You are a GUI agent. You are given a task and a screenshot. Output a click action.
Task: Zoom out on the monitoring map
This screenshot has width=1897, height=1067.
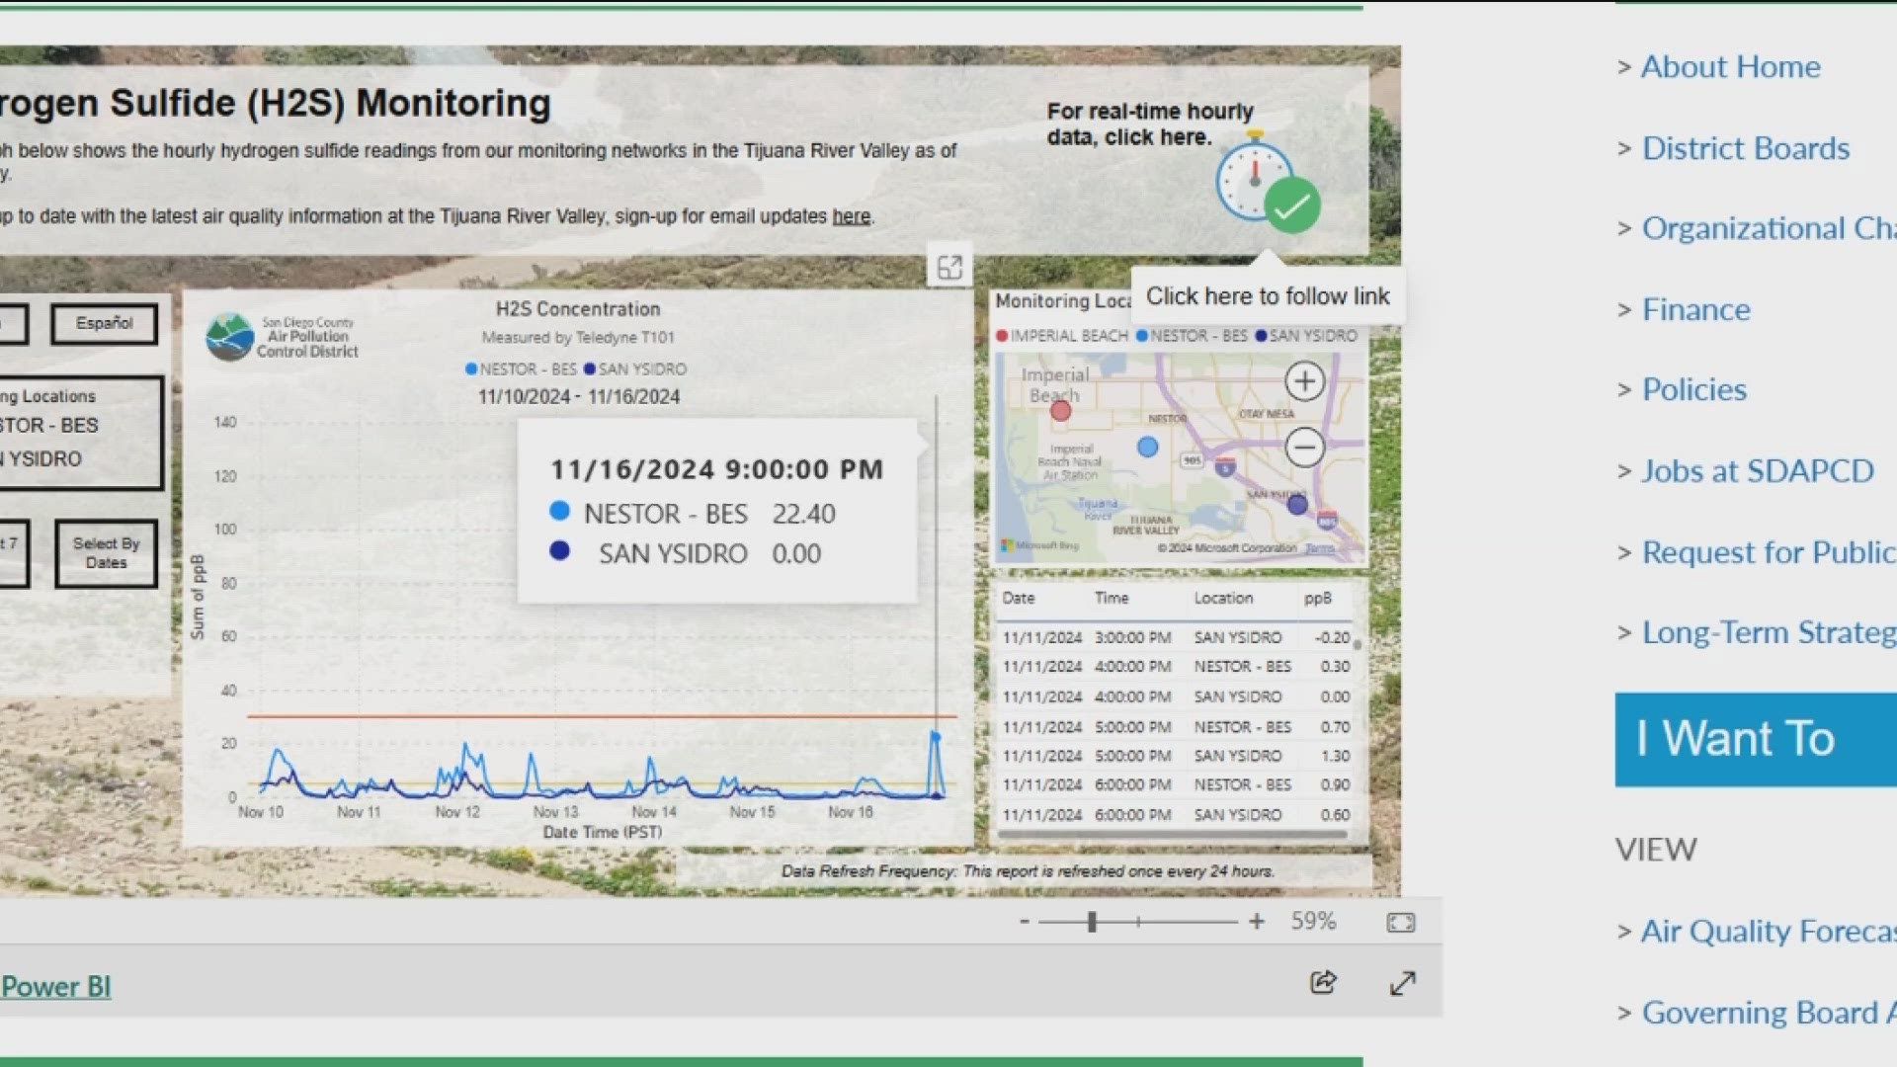click(x=1304, y=448)
